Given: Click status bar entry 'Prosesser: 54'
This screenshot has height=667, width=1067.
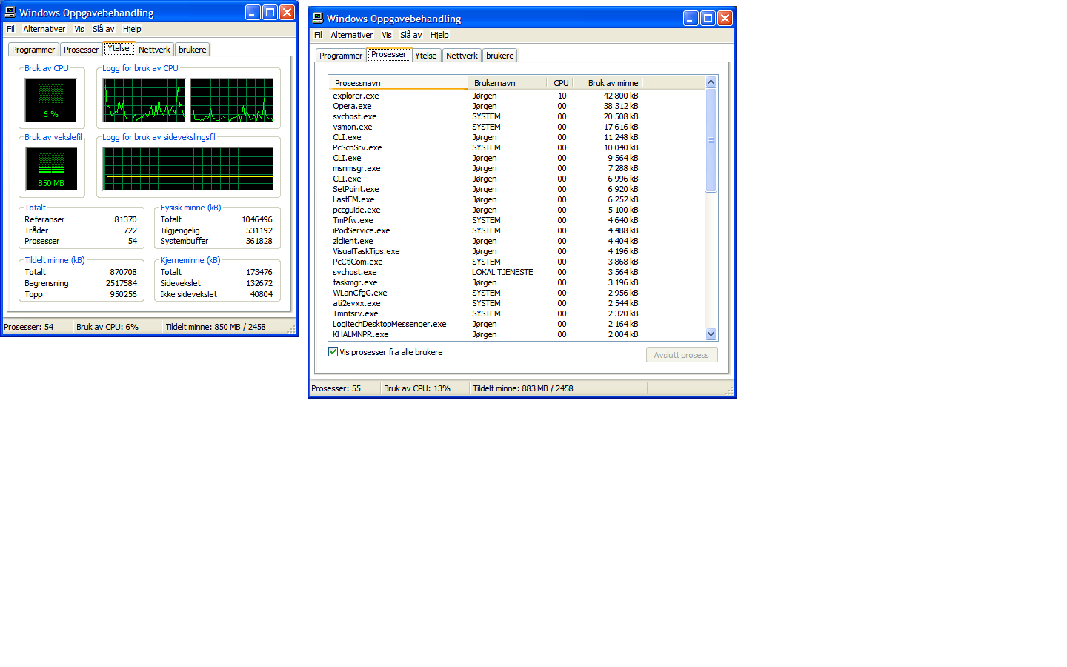Looking at the screenshot, I should (x=29, y=327).
